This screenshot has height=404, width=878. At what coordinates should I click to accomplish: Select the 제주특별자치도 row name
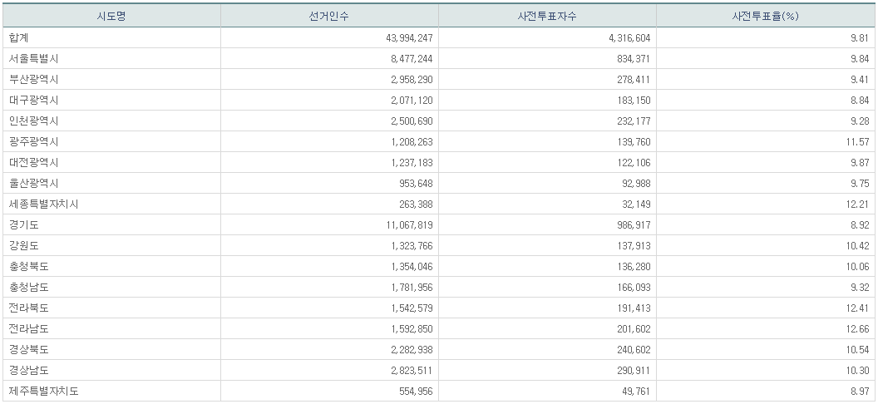pos(43,391)
